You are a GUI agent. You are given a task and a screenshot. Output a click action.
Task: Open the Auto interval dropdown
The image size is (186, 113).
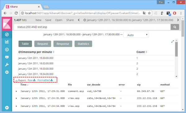tap(136, 35)
